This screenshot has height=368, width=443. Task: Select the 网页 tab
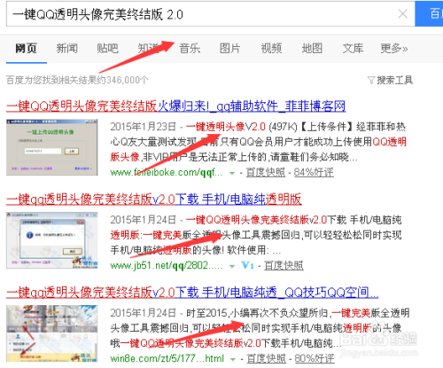26,48
